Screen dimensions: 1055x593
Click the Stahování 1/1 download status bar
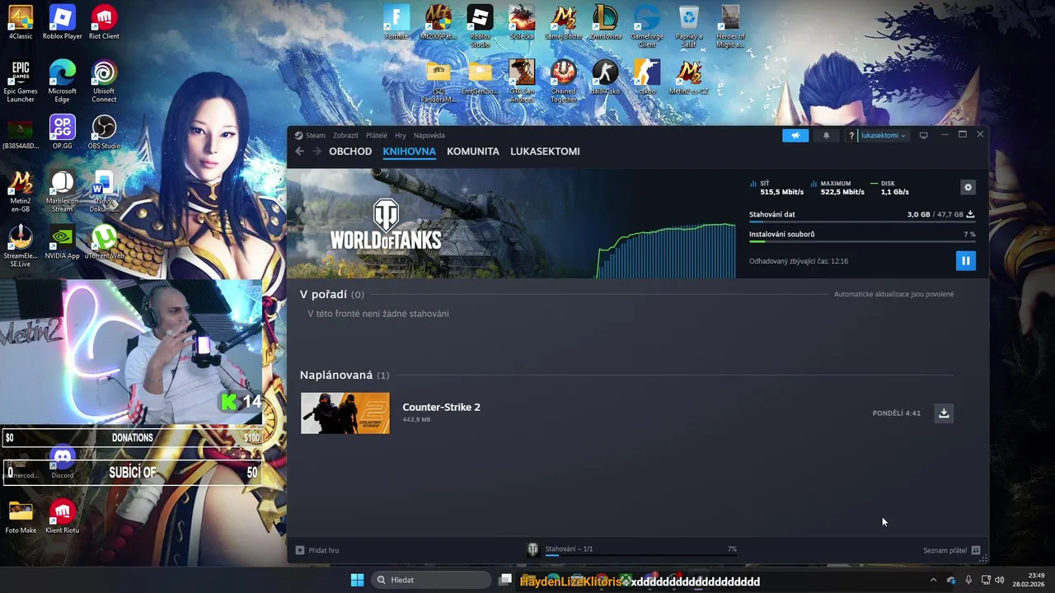pos(631,549)
